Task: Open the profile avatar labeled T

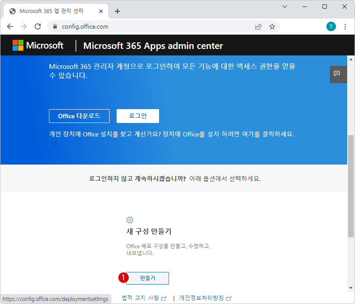Action: tap(331, 26)
